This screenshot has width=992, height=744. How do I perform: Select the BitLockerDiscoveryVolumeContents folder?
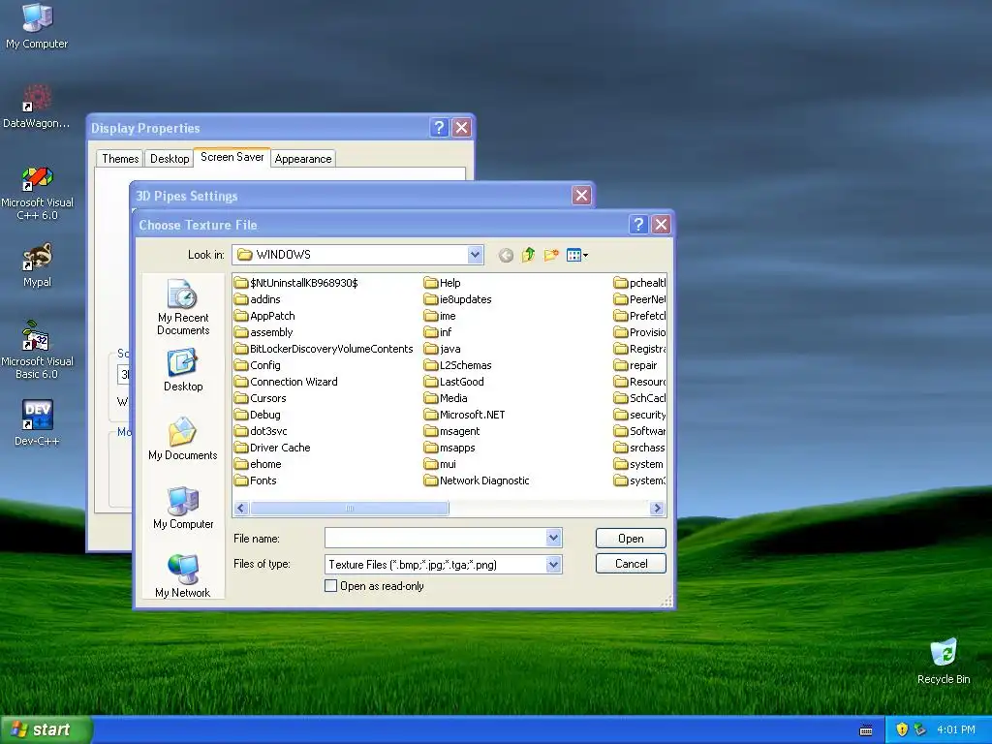tap(324, 349)
